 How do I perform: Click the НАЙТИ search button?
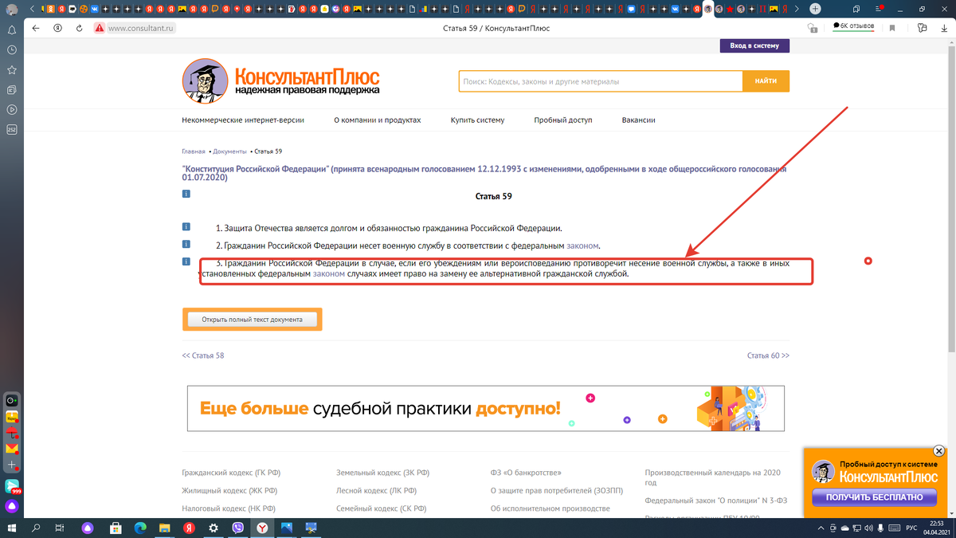point(766,81)
